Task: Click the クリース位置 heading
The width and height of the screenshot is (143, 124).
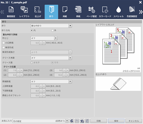Action: (x=10, y=67)
